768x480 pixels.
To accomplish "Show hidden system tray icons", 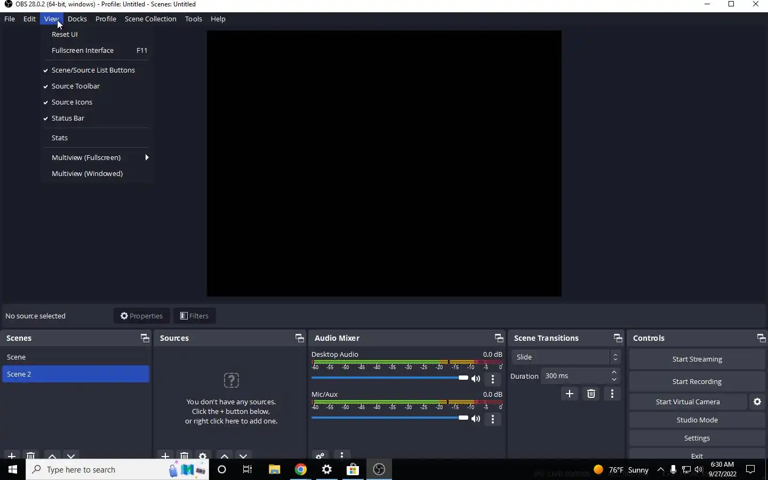I will coord(661,469).
